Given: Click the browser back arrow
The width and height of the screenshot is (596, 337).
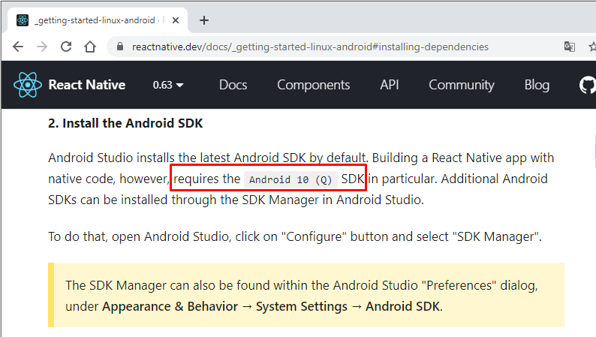Looking at the screenshot, I should pos(18,47).
